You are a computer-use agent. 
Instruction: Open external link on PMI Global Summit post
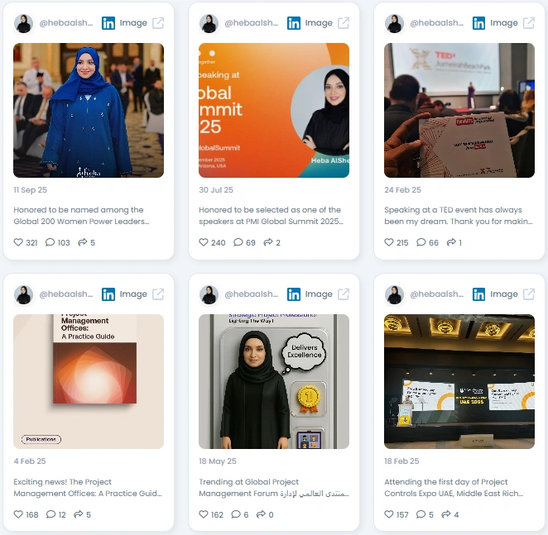click(344, 23)
